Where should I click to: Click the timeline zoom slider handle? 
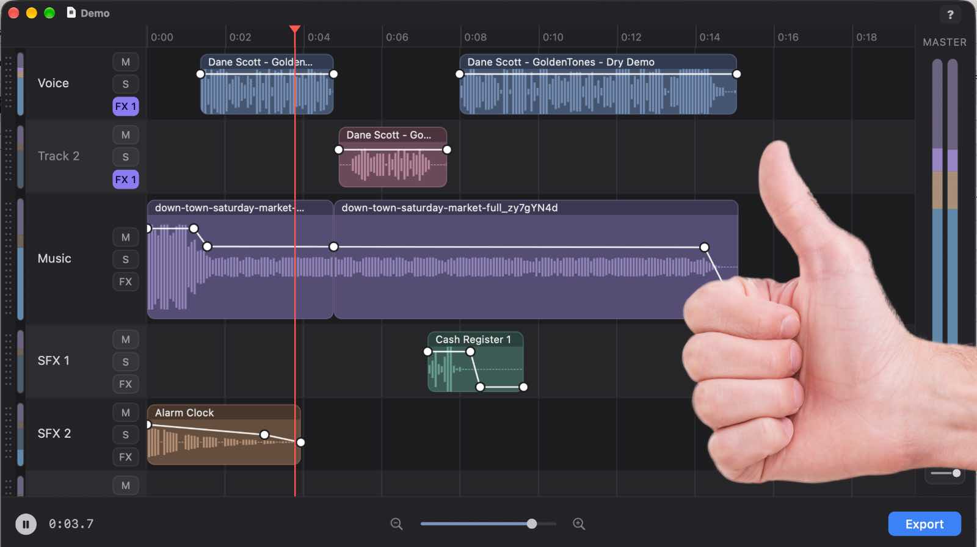click(x=532, y=524)
